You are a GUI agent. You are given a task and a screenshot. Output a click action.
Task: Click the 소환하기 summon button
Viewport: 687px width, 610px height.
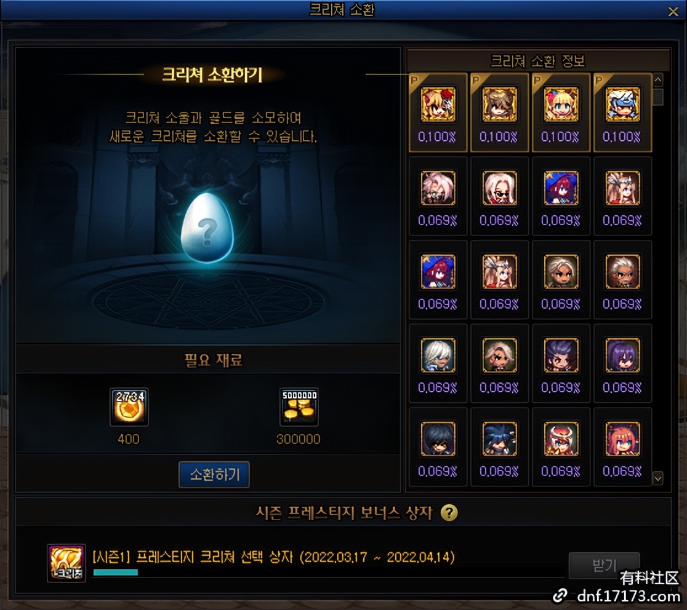pos(214,474)
